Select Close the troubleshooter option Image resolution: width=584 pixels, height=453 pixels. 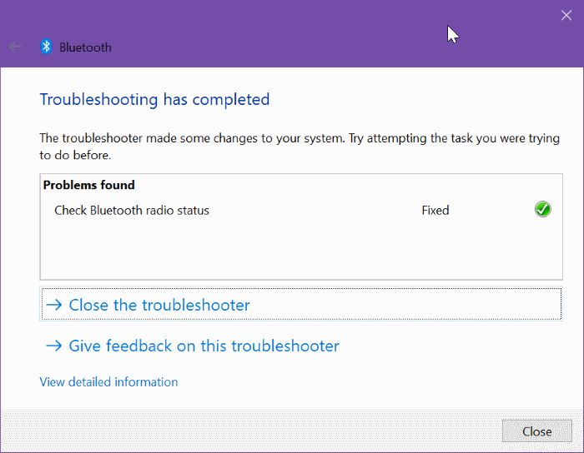pos(301,304)
